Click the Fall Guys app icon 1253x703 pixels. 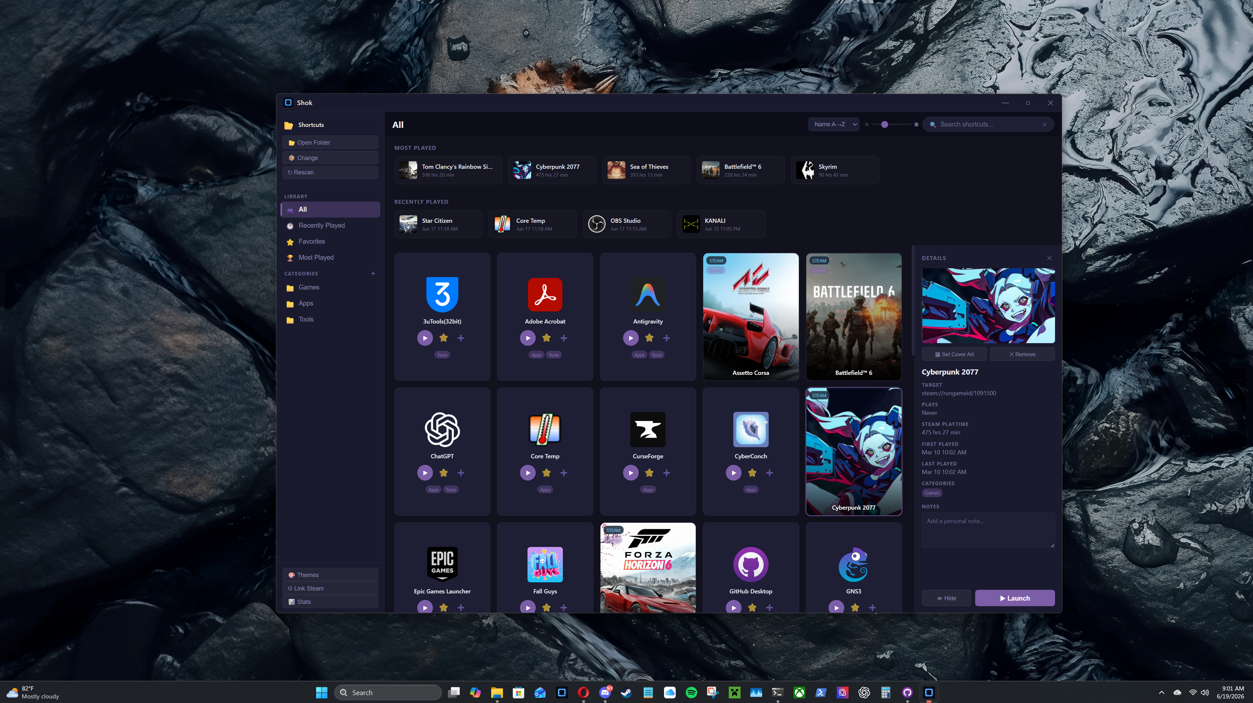(x=545, y=564)
